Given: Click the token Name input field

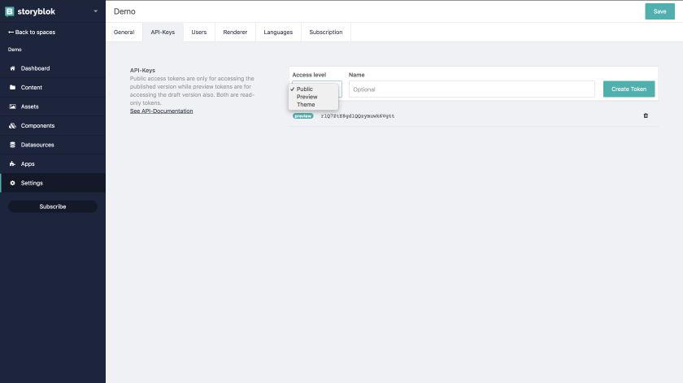Looking at the screenshot, I should 472,89.
